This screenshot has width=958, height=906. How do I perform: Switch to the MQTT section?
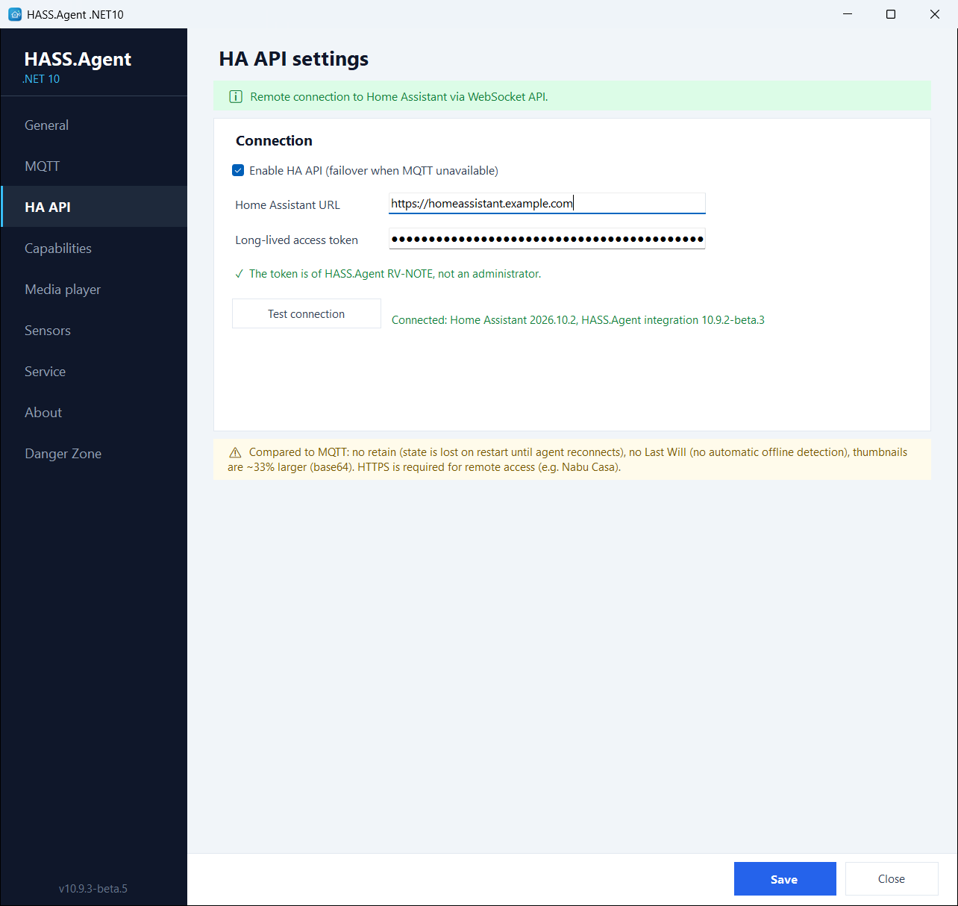pos(94,166)
